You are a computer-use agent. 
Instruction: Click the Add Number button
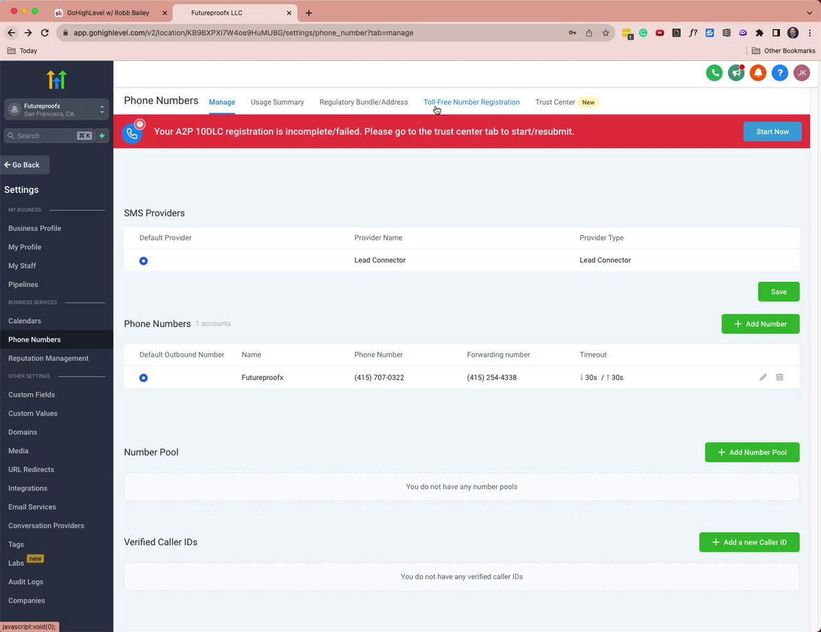[x=760, y=324]
